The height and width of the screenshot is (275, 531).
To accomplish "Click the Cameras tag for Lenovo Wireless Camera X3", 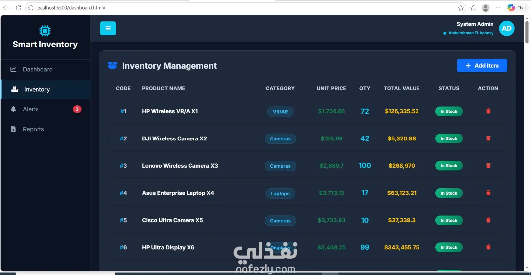I will [x=280, y=166].
